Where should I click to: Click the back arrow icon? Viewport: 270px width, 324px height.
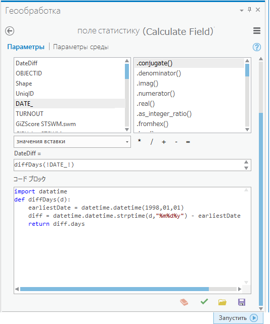click(x=10, y=31)
